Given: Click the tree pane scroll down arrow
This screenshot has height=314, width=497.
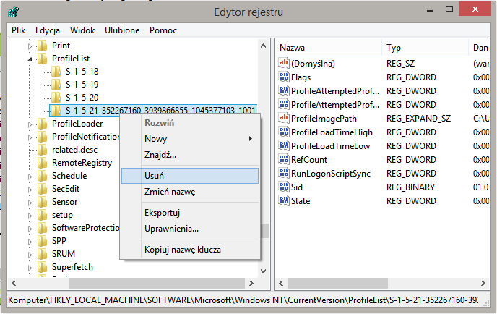Looking at the screenshot, I should click(263, 271).
